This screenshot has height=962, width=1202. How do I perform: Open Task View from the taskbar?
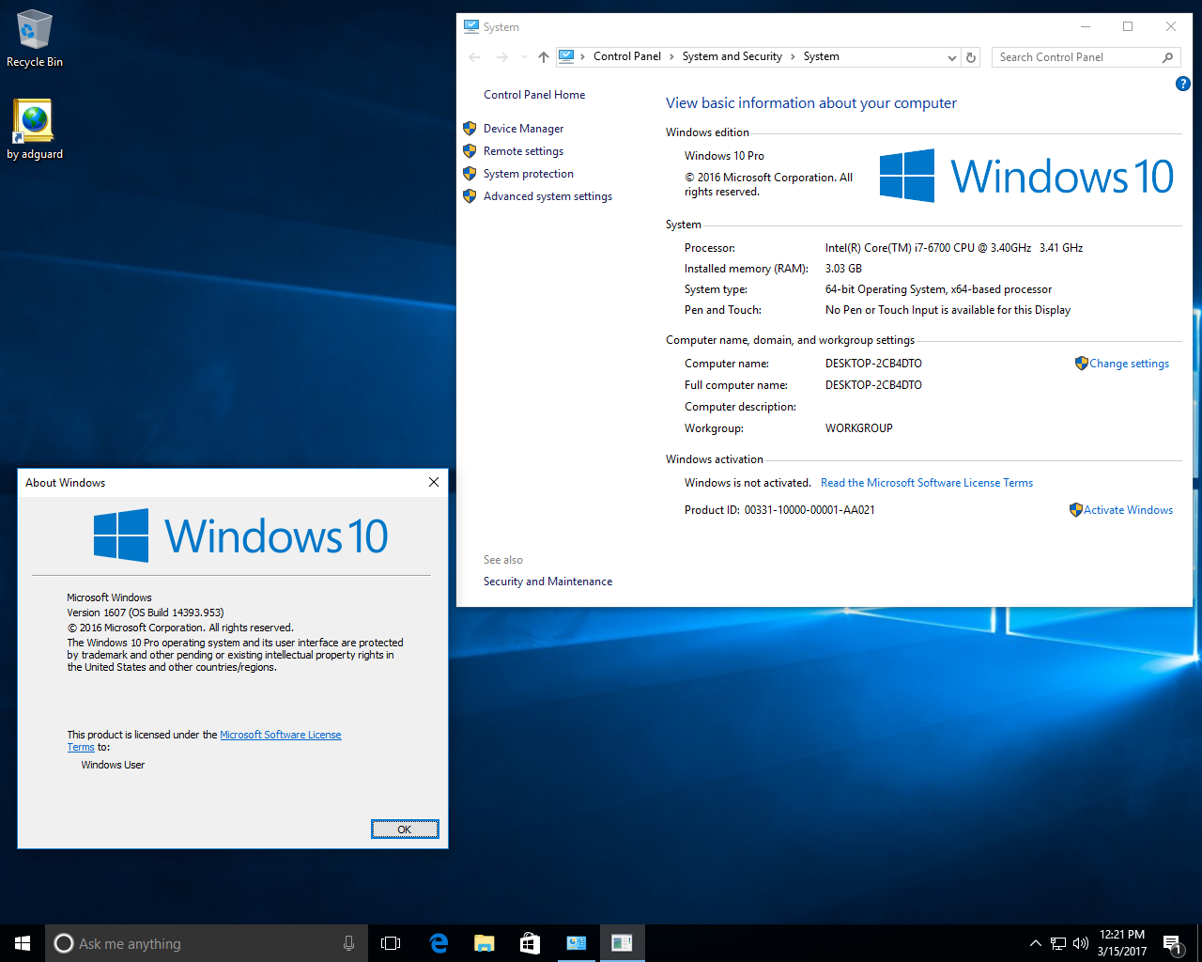click(x=391, y=943)
